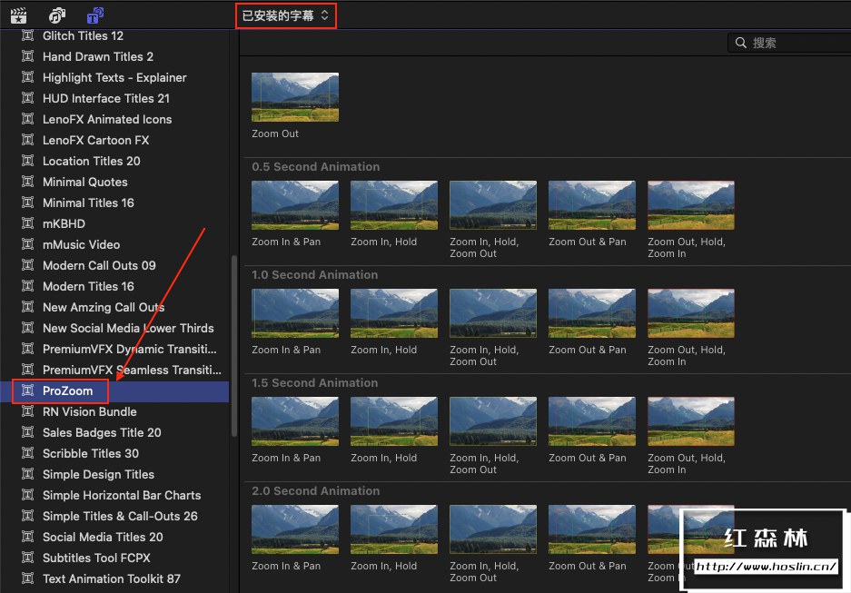Select Sales Badges Title 20 category

click(114, 432)
